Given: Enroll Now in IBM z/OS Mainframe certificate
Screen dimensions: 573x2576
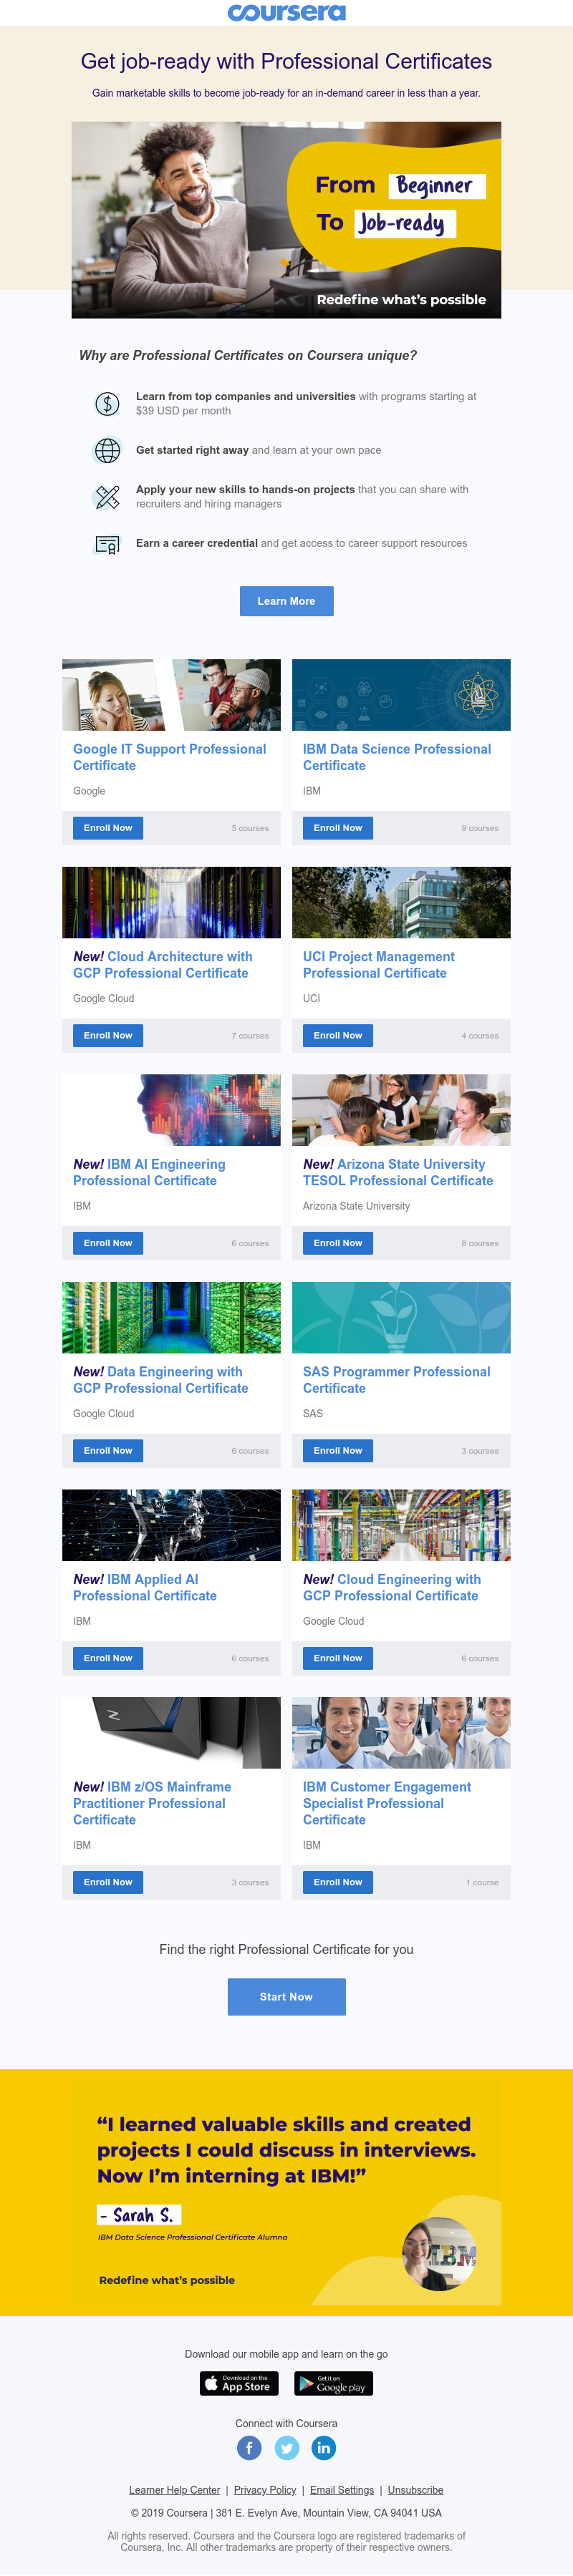Looking at the screenshot, I should click(108, 1882).
